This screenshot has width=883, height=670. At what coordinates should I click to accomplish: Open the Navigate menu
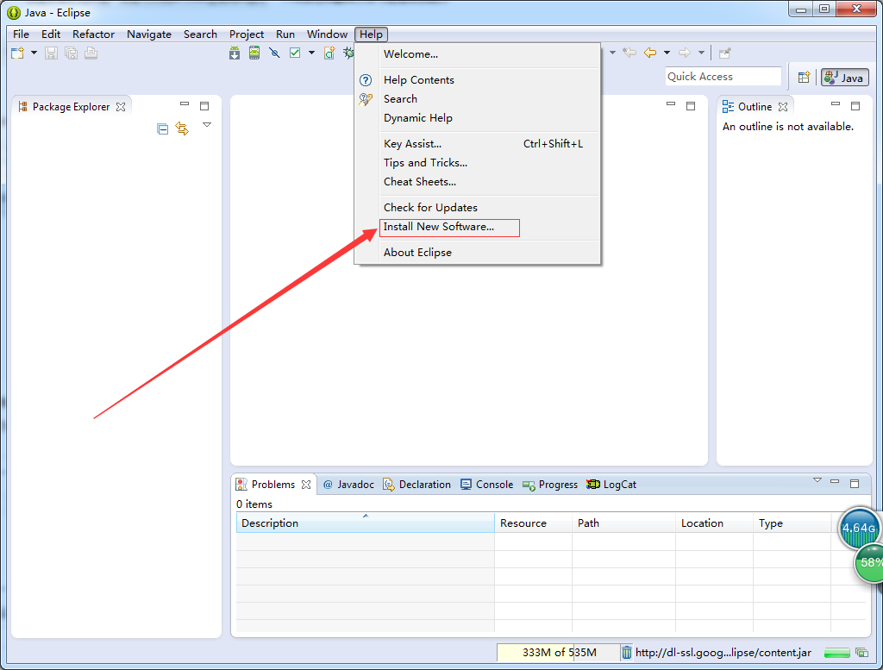click(x=149, y=34)
